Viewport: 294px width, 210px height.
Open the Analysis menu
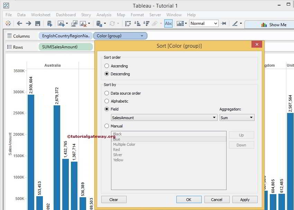point(104,15)
